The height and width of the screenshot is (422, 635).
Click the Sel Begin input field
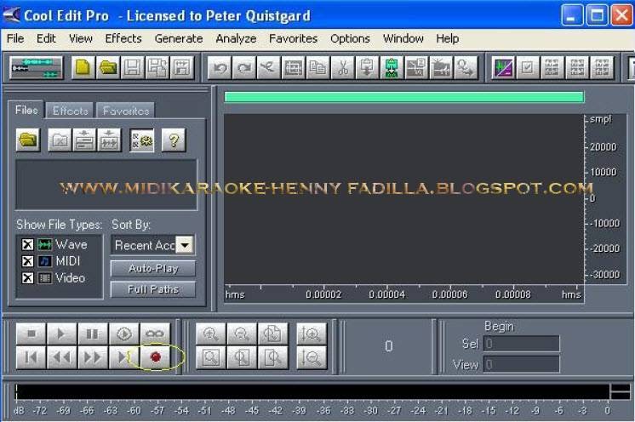(522, 344)
